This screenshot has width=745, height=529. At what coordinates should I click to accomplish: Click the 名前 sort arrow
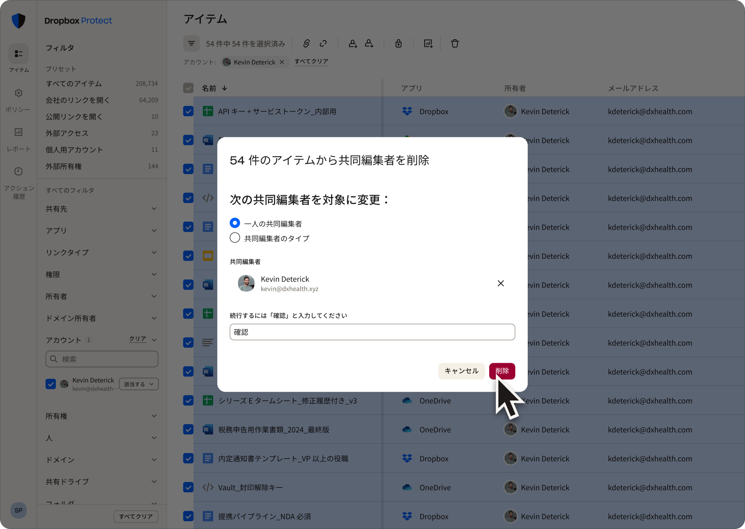pyautogui.click(x=224, y=88)
